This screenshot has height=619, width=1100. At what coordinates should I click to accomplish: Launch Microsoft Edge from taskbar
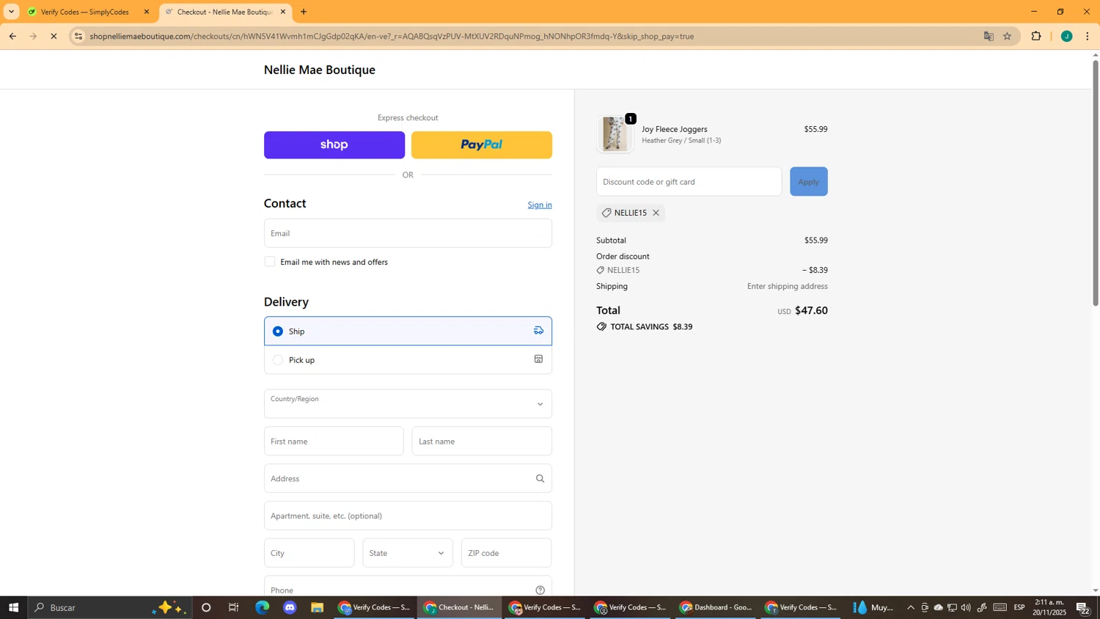(x=262, y=607)
